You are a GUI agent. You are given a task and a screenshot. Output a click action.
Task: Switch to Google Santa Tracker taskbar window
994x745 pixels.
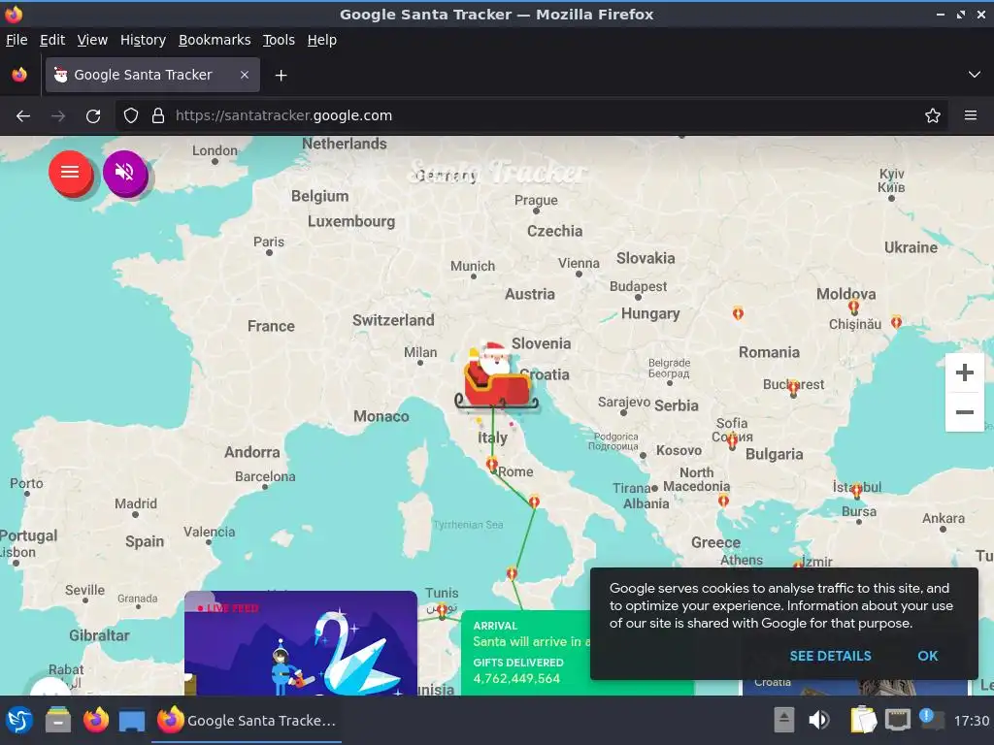(x=247, y=721)
